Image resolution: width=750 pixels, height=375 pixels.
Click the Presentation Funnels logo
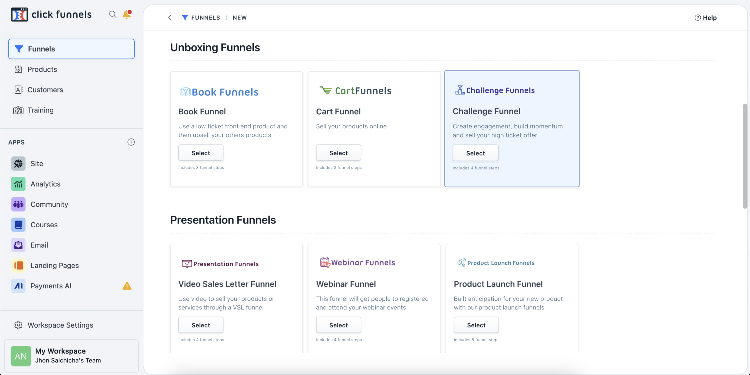(x=220, y=264)
